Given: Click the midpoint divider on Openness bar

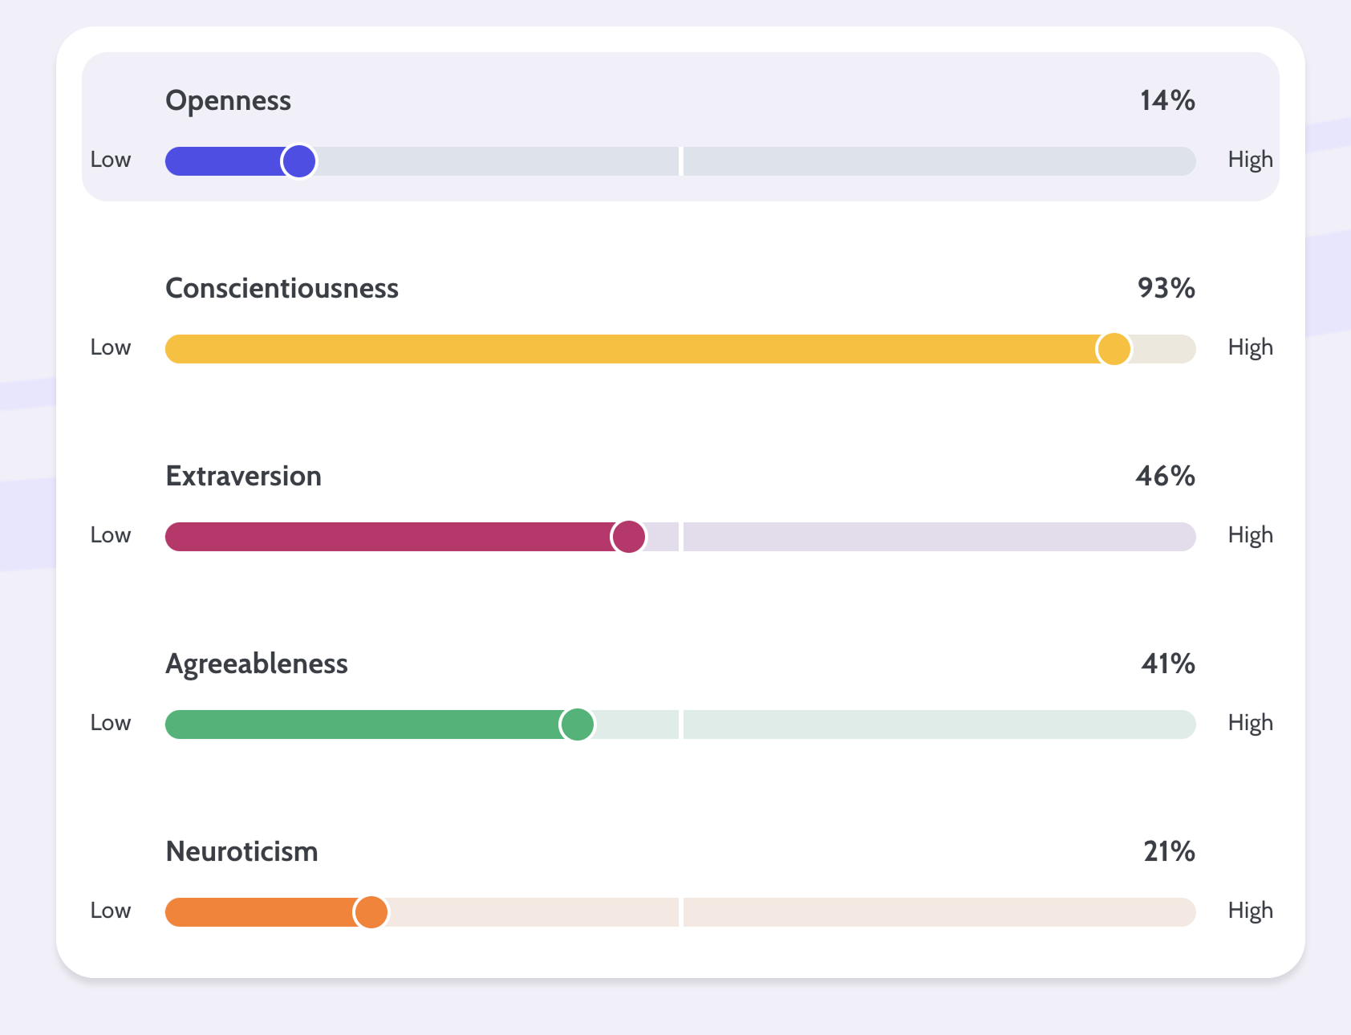Looking at the screenshot, I should pos(681,161).
